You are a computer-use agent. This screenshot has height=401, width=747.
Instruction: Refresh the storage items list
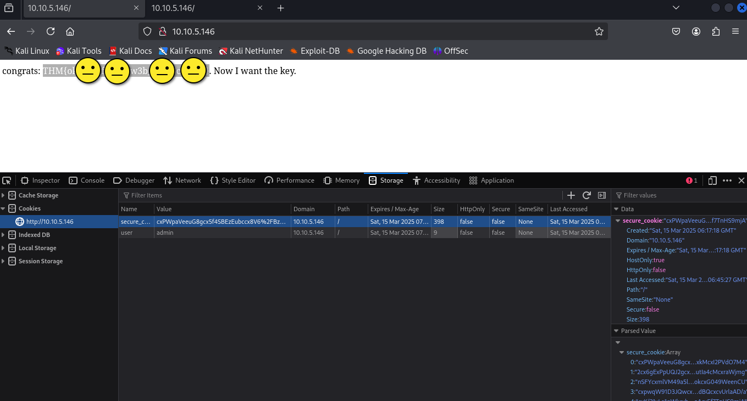[x=586, y=195]
